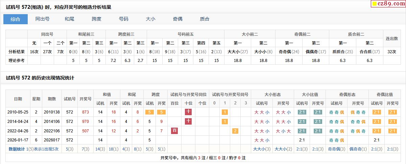This screenshot has height=164, width=406.
Task: Click the red 十 badge in row 2014106
Action: [188, 121]
